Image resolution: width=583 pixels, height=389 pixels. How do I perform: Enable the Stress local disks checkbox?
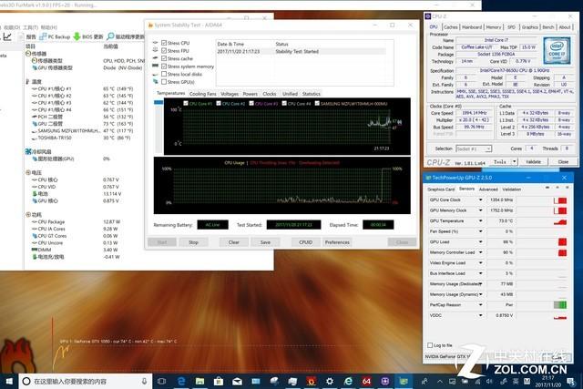point(163,74)
